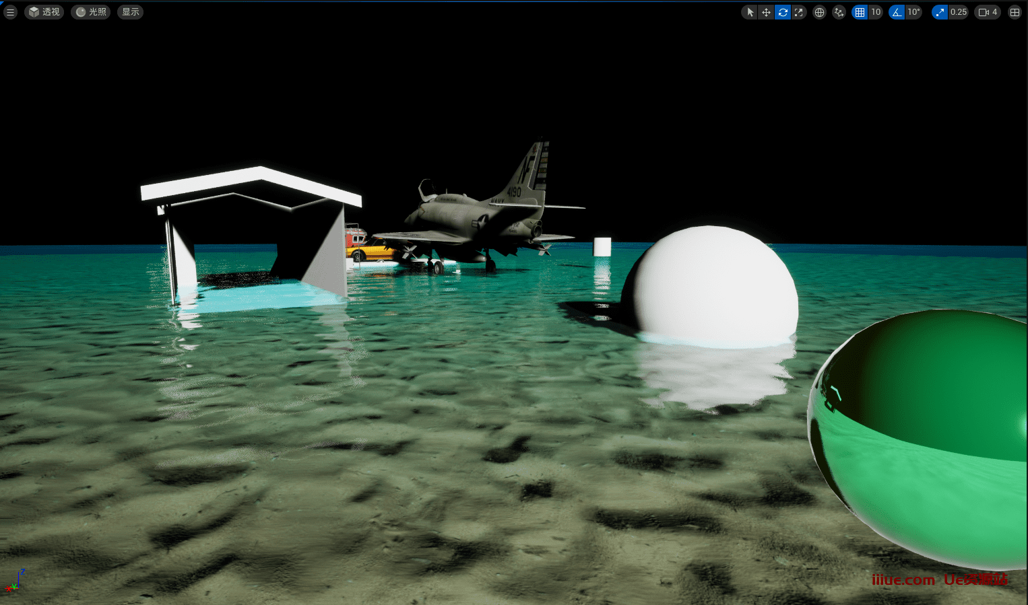Open the 透视 perspective view menu

[x=44, y=12]
